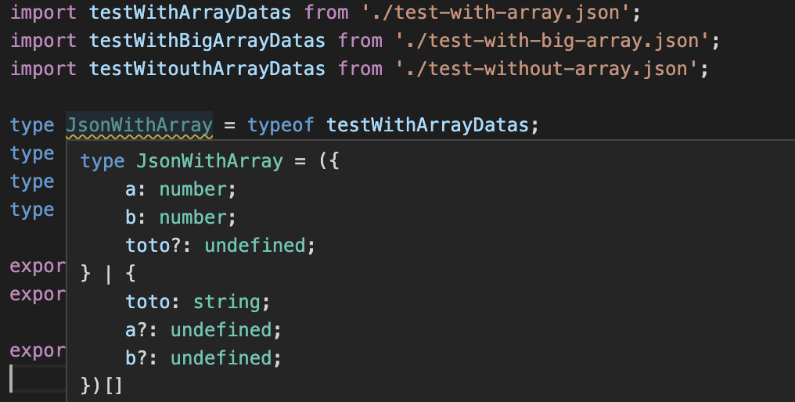Click the first import keyword

tap(44, 13)
